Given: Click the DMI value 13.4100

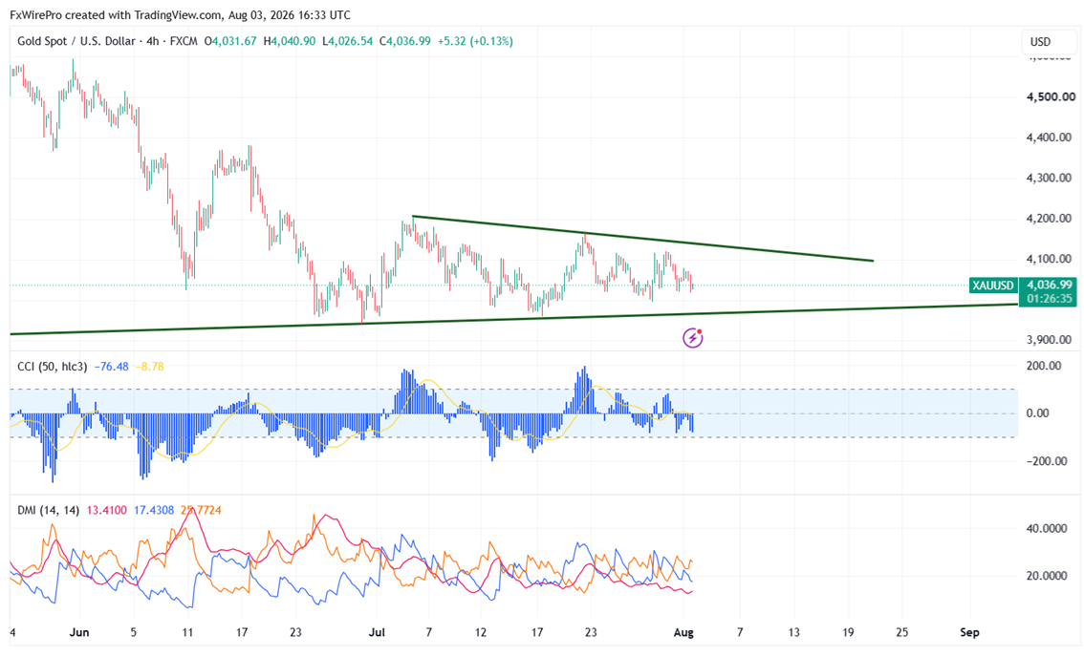Looking at the screenshot, I should click(106, 510).
